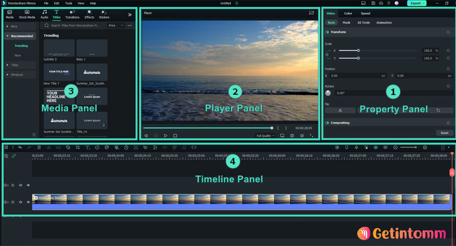Open the Export dropdown arrow
Viewport: 456px width, 246px height.
423,3
